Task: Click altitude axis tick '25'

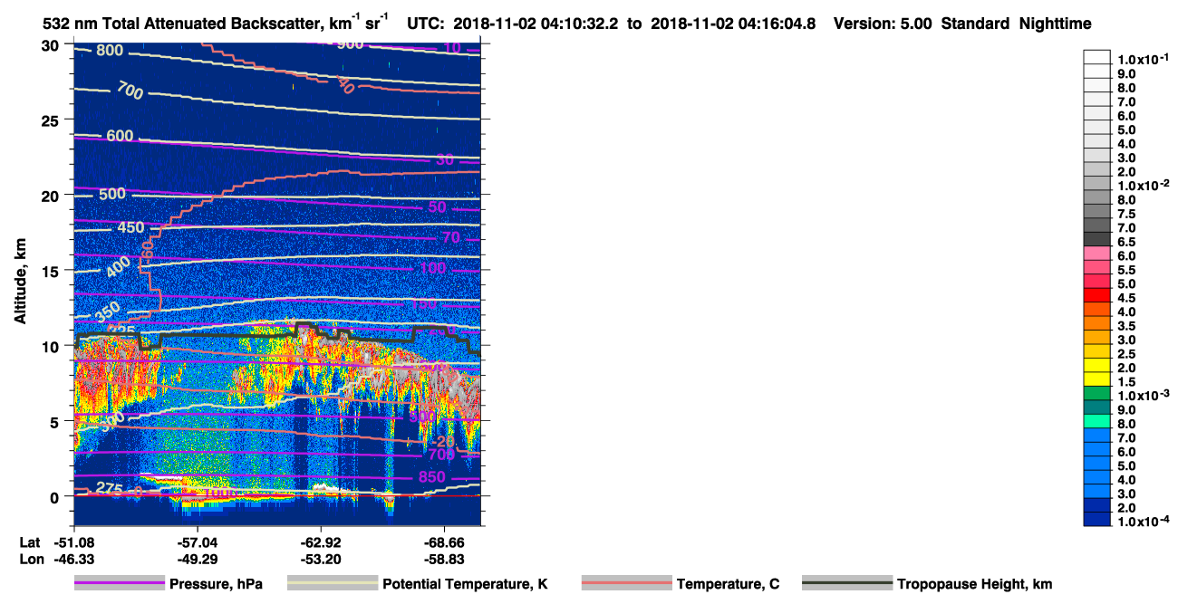Action: point(50,120)
